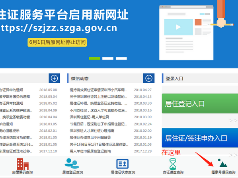Open the 微信动态 section header

click(80, 78)
